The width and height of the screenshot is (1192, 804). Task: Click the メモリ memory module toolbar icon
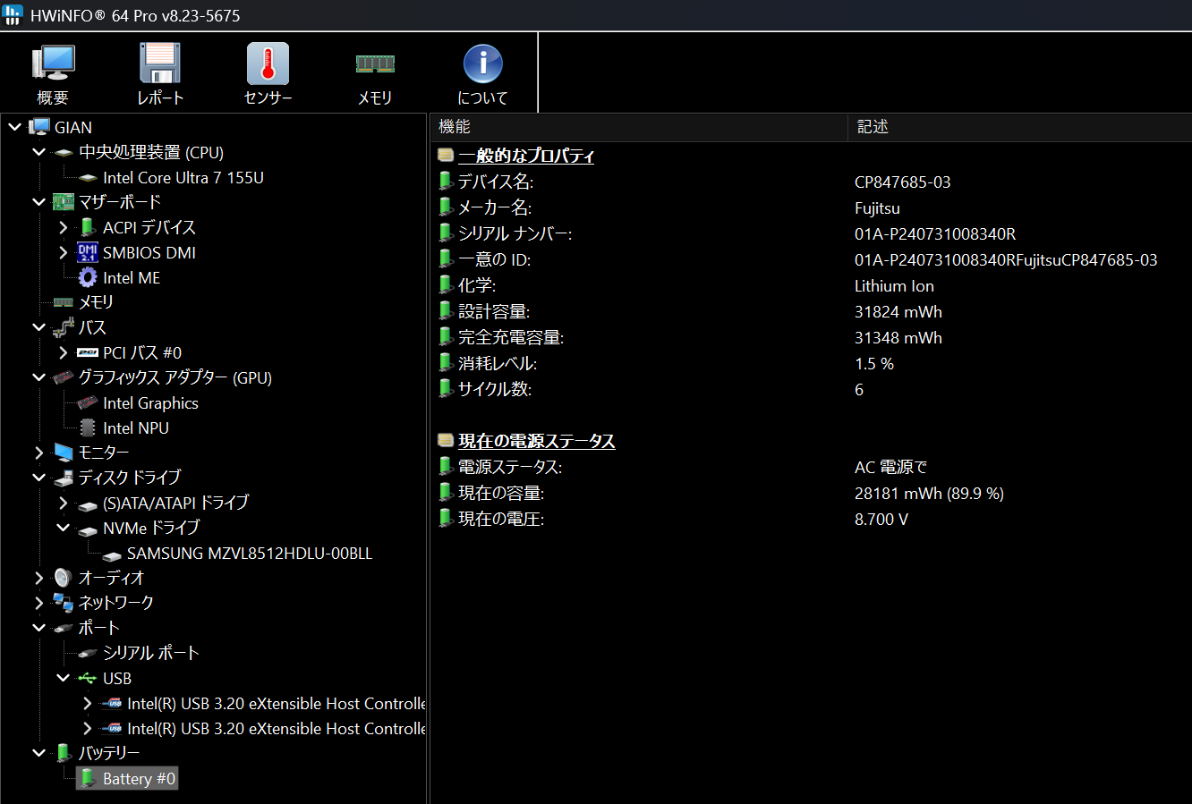[x=375, y=64]
